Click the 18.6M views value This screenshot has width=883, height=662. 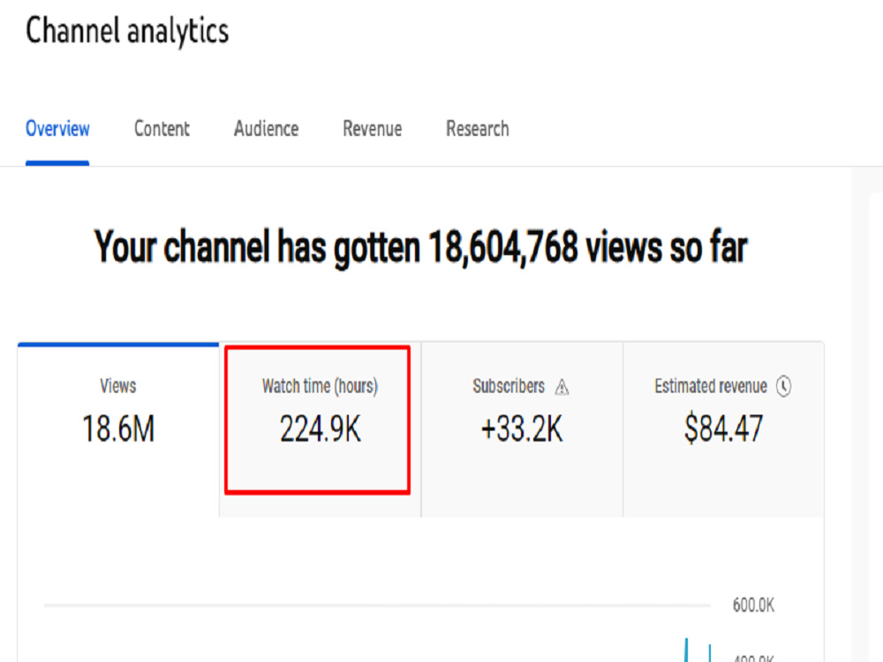point(118,429)
